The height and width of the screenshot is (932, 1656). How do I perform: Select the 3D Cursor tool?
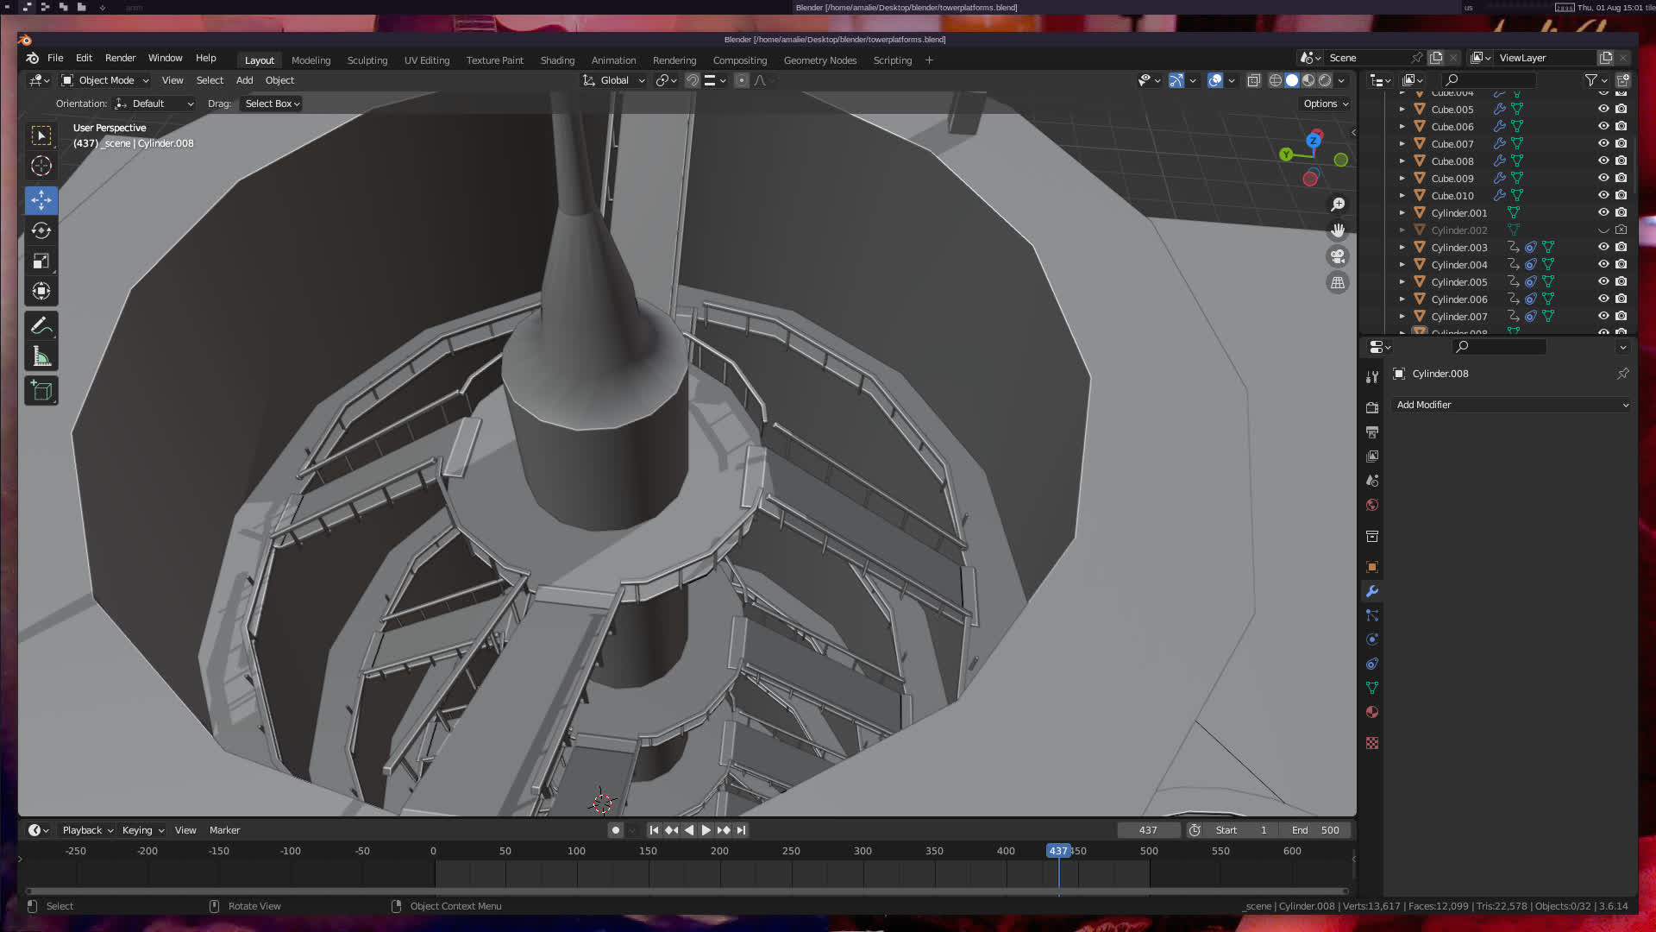pos(41,166)
